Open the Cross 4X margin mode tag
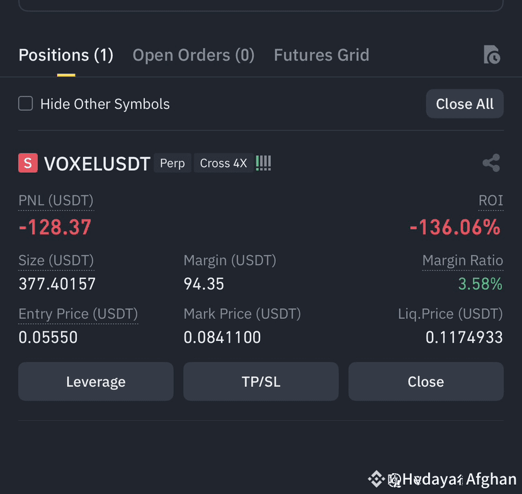Viewport: 522px width, 494px height. (224, 163)
